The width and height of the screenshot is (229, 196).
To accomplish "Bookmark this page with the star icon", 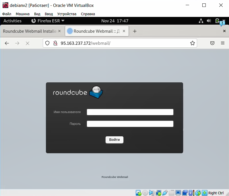I will coord(192,43).
